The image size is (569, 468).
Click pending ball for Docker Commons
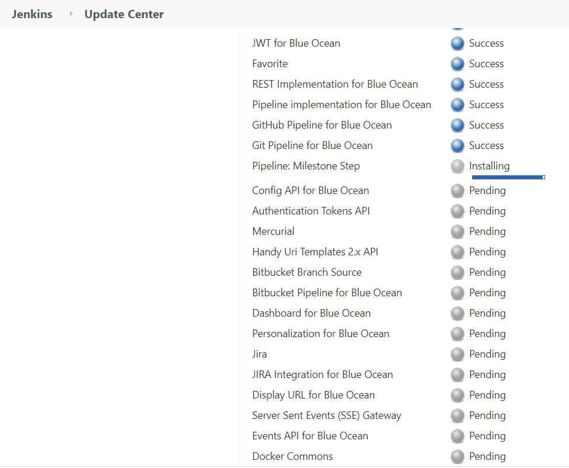click(458, 456)
